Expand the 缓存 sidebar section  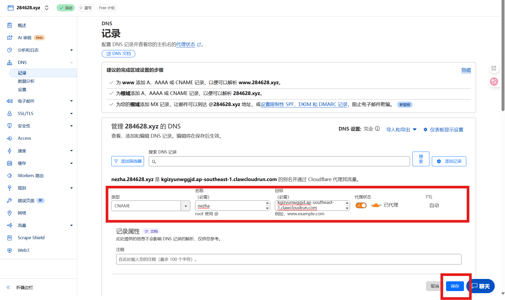[x=71, y=163]
